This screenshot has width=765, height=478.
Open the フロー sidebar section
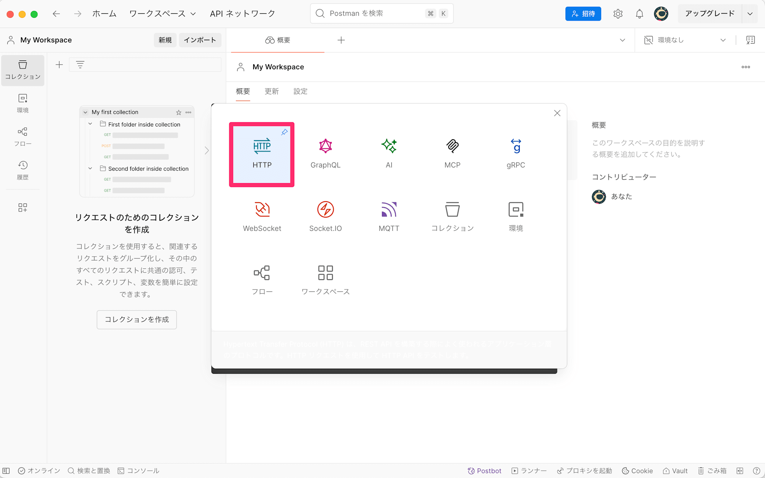pos(23,137)
